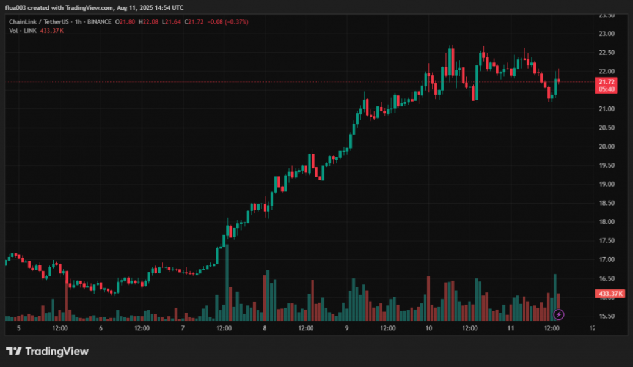This screenshot has height=367, width=633.
Task: Click the 20.00 price axis label
Action: [x=606, y=147]
